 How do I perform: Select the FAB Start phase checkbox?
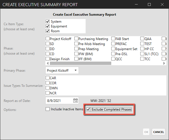click(x=113, y=39)
